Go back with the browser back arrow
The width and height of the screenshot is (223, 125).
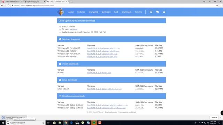pos(2,6)
